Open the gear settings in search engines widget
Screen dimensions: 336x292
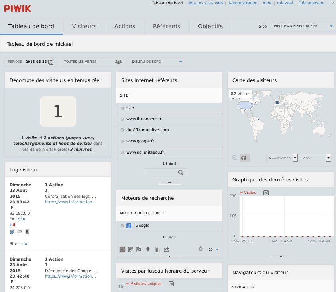pyautogui.click(x=201, y=249)
